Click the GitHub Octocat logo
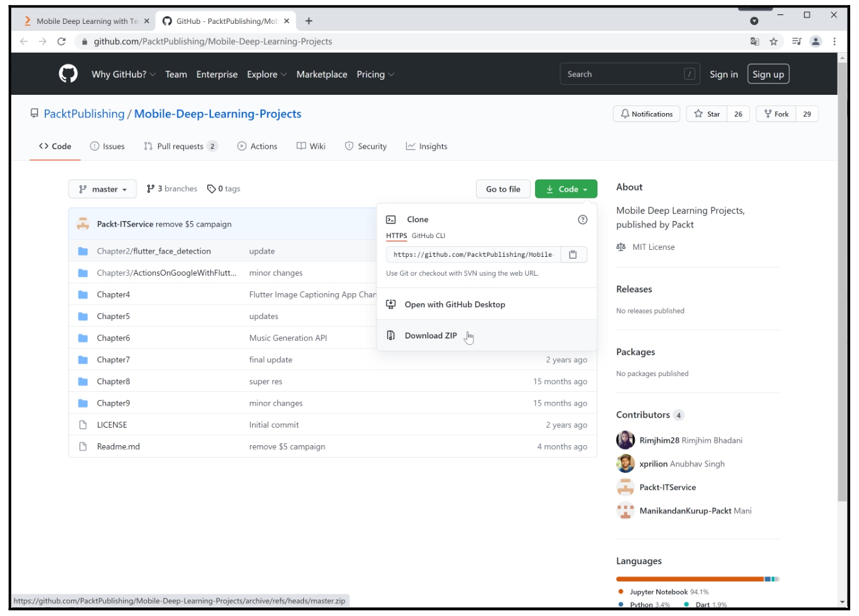Image resolution: width=859 pixels, height=616 pixels. coord(68,74)
